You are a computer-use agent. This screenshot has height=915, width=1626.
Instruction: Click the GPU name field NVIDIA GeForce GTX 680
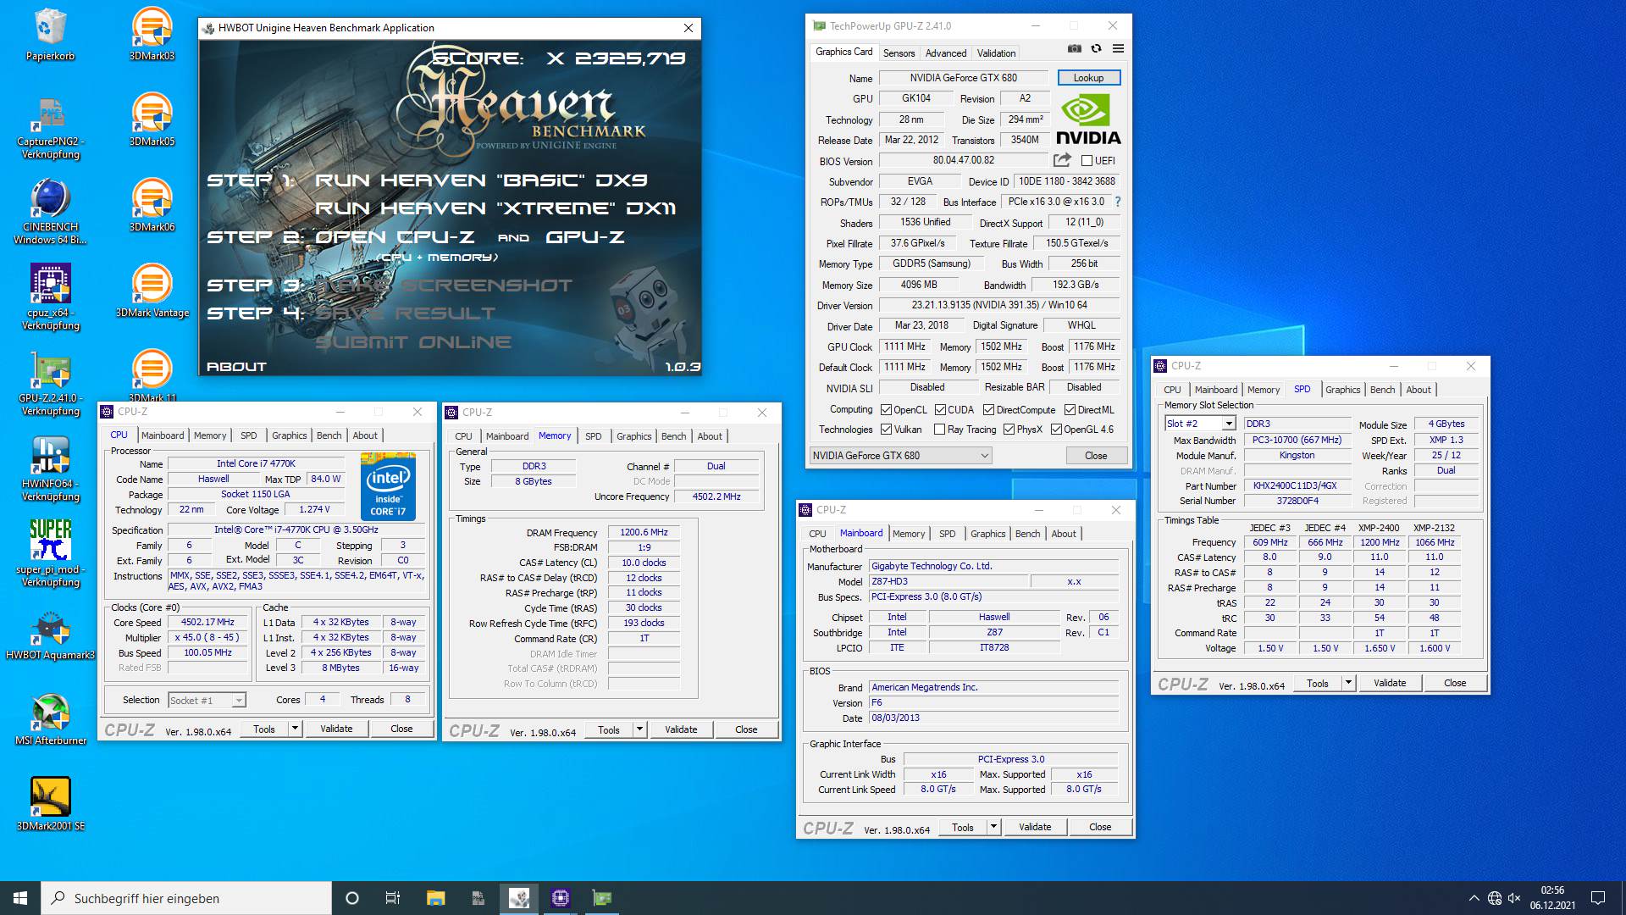click(x=964, y=78)
